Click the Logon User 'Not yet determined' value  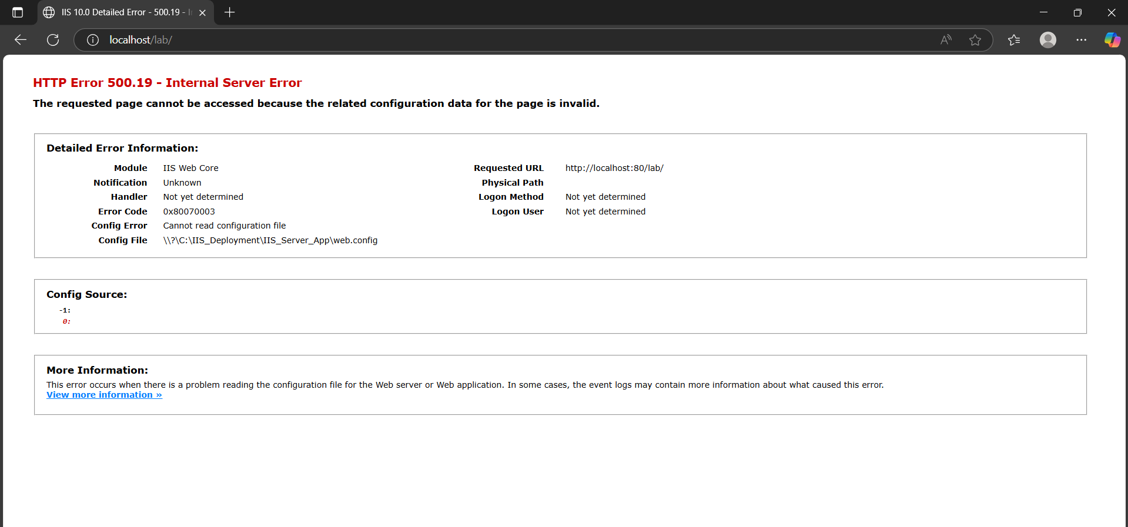(x=605, y=212)
